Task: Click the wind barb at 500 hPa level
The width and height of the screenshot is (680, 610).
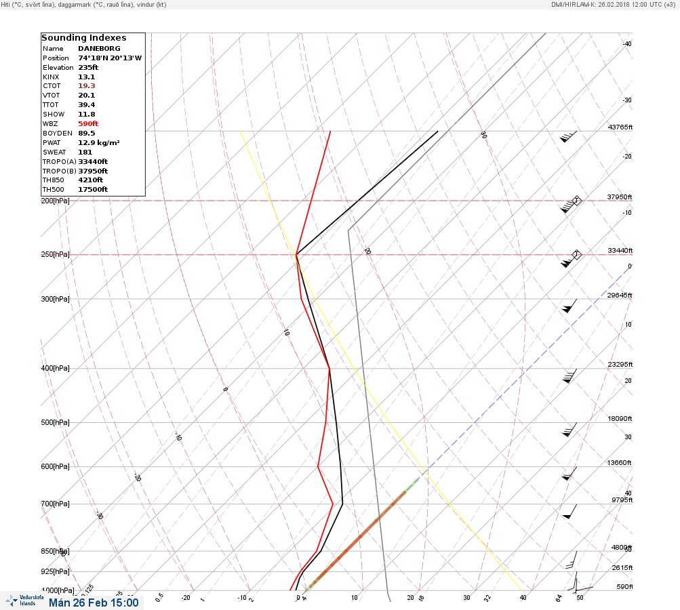Action: [x=569, y=430]
